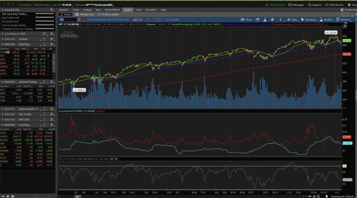Open the Home Screen icon
Screen dimensions: 357x198
tap(270, 5)
